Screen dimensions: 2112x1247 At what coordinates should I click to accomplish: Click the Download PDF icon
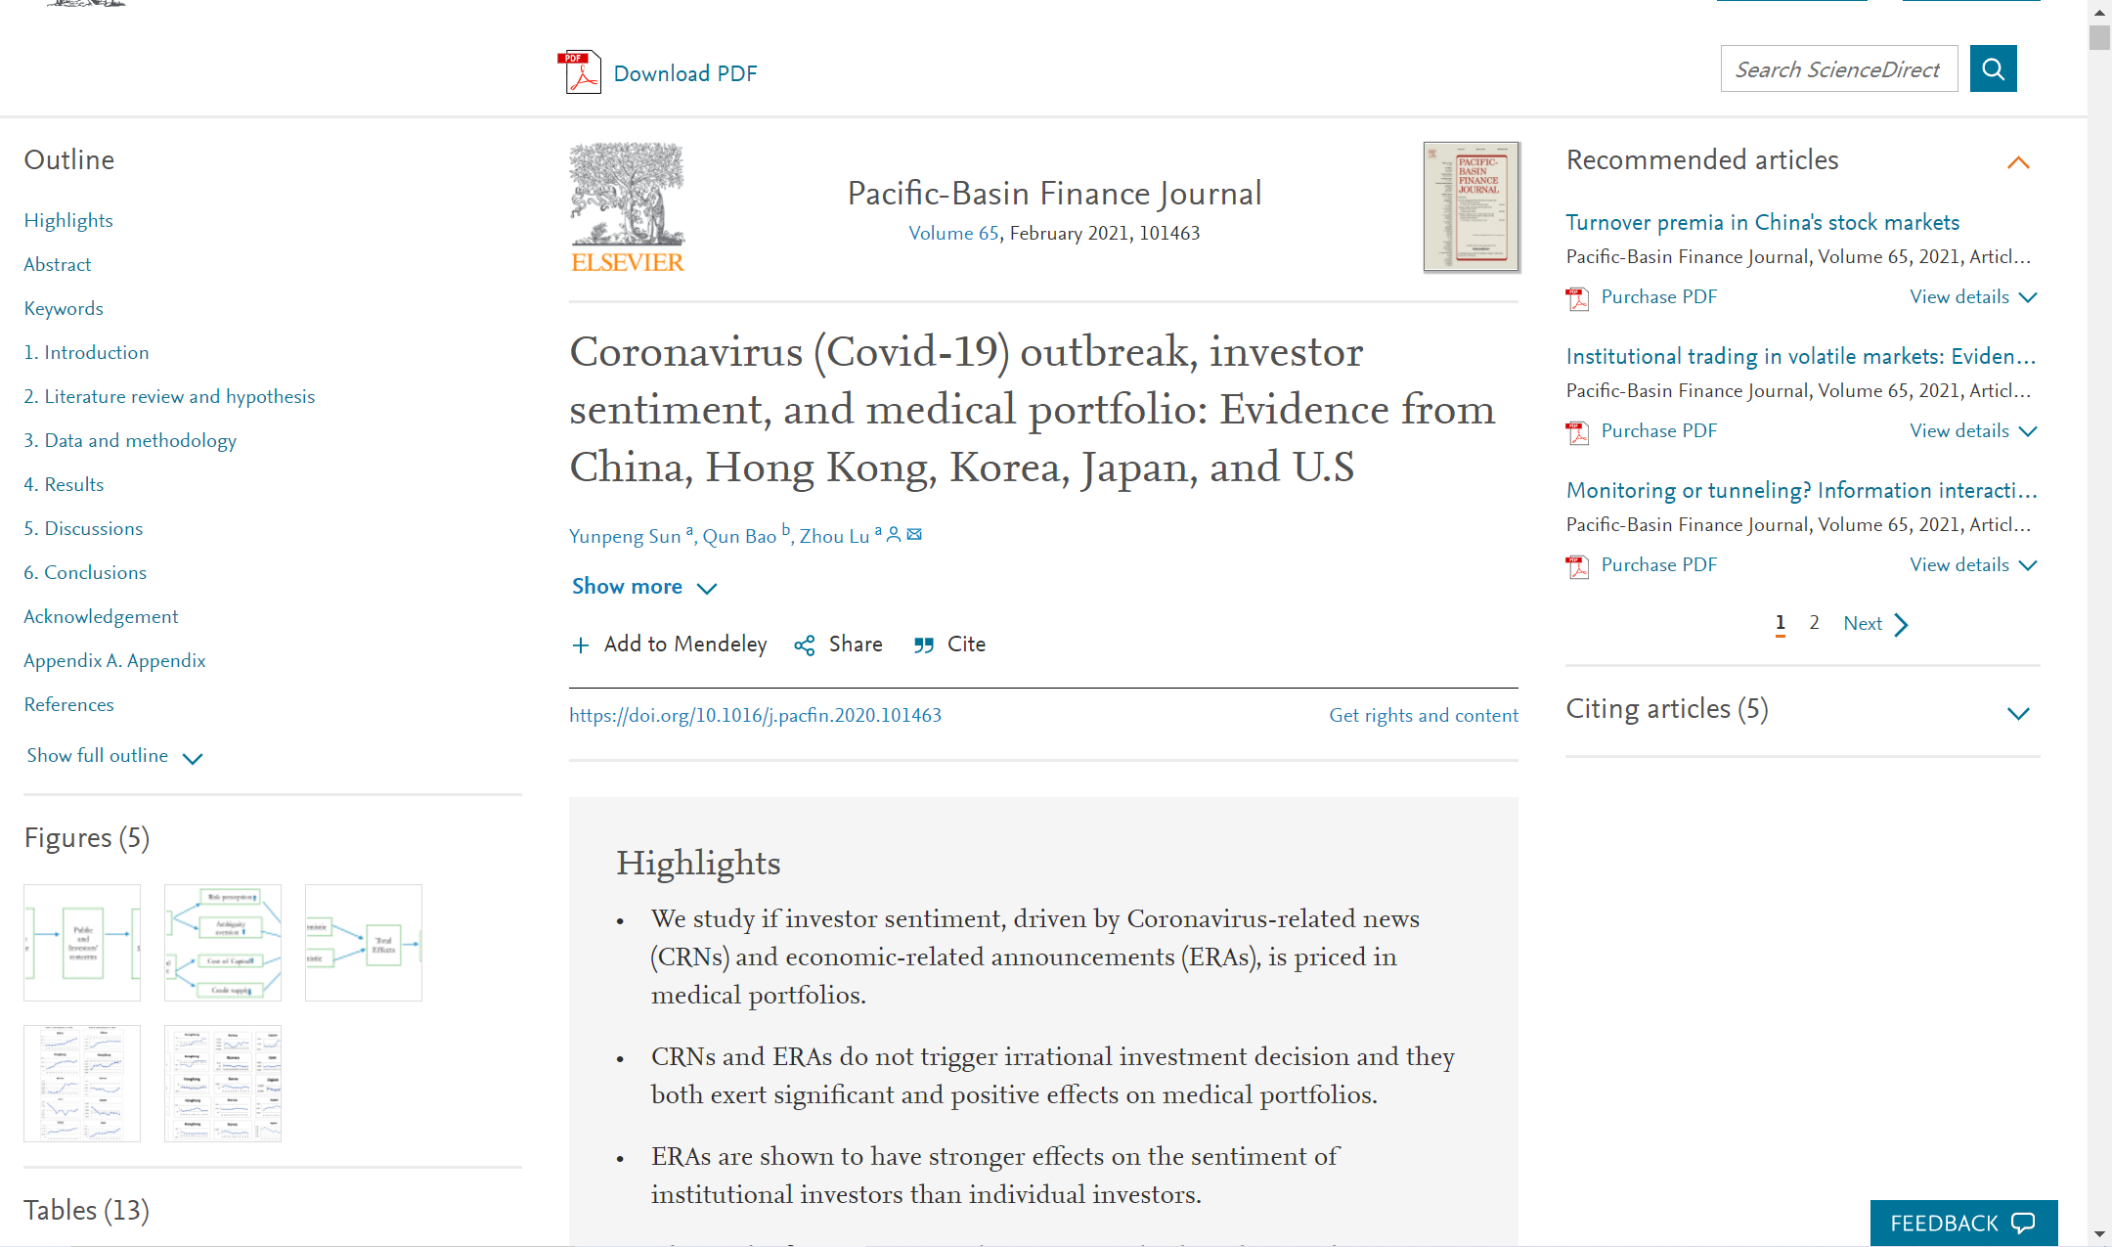coord(581,72)
